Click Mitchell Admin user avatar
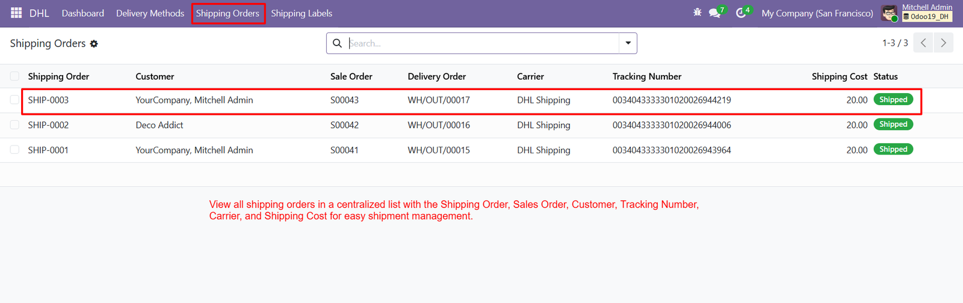Viewport: 963px width, 303px height. pyautogui.click(x=889, y=13)
